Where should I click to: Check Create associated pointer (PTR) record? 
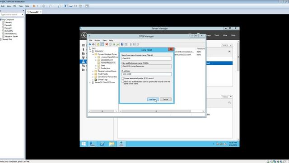click(x=123, y=78)
